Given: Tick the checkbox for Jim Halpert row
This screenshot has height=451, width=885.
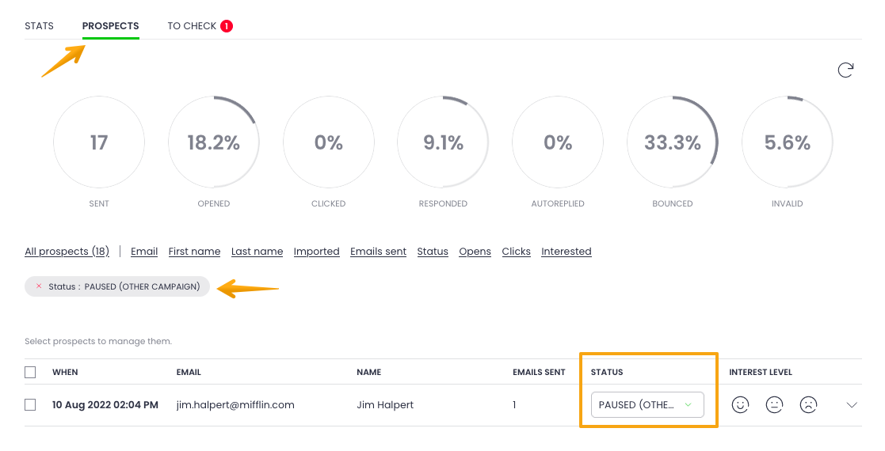Looking at the screenshot, I should (30, 405).
